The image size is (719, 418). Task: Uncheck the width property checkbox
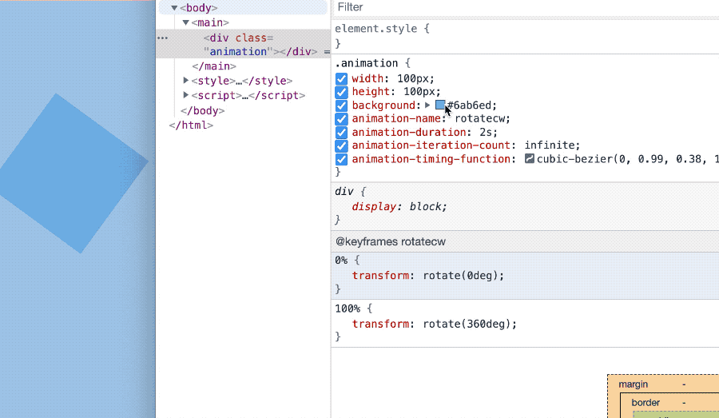point(342,78)
